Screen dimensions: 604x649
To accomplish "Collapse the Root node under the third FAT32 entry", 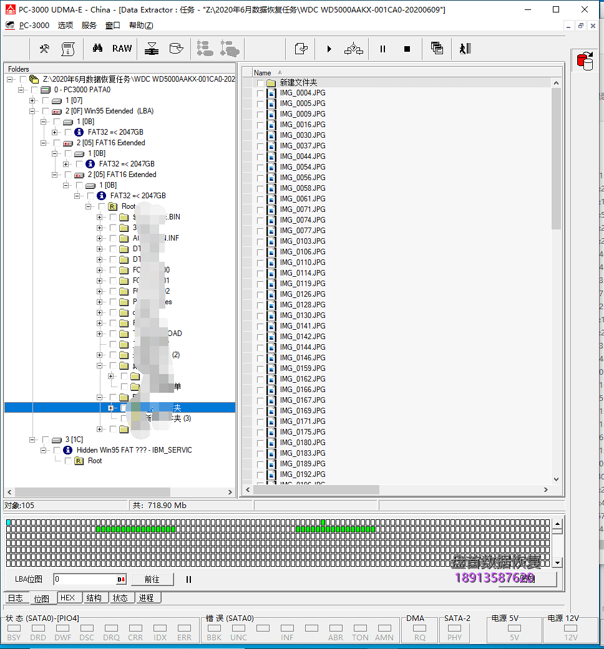I will click(x=88, y=206).
